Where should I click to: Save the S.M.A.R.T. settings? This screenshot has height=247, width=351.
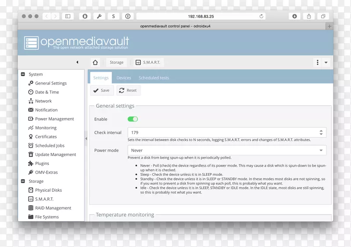tap(102, 91)
